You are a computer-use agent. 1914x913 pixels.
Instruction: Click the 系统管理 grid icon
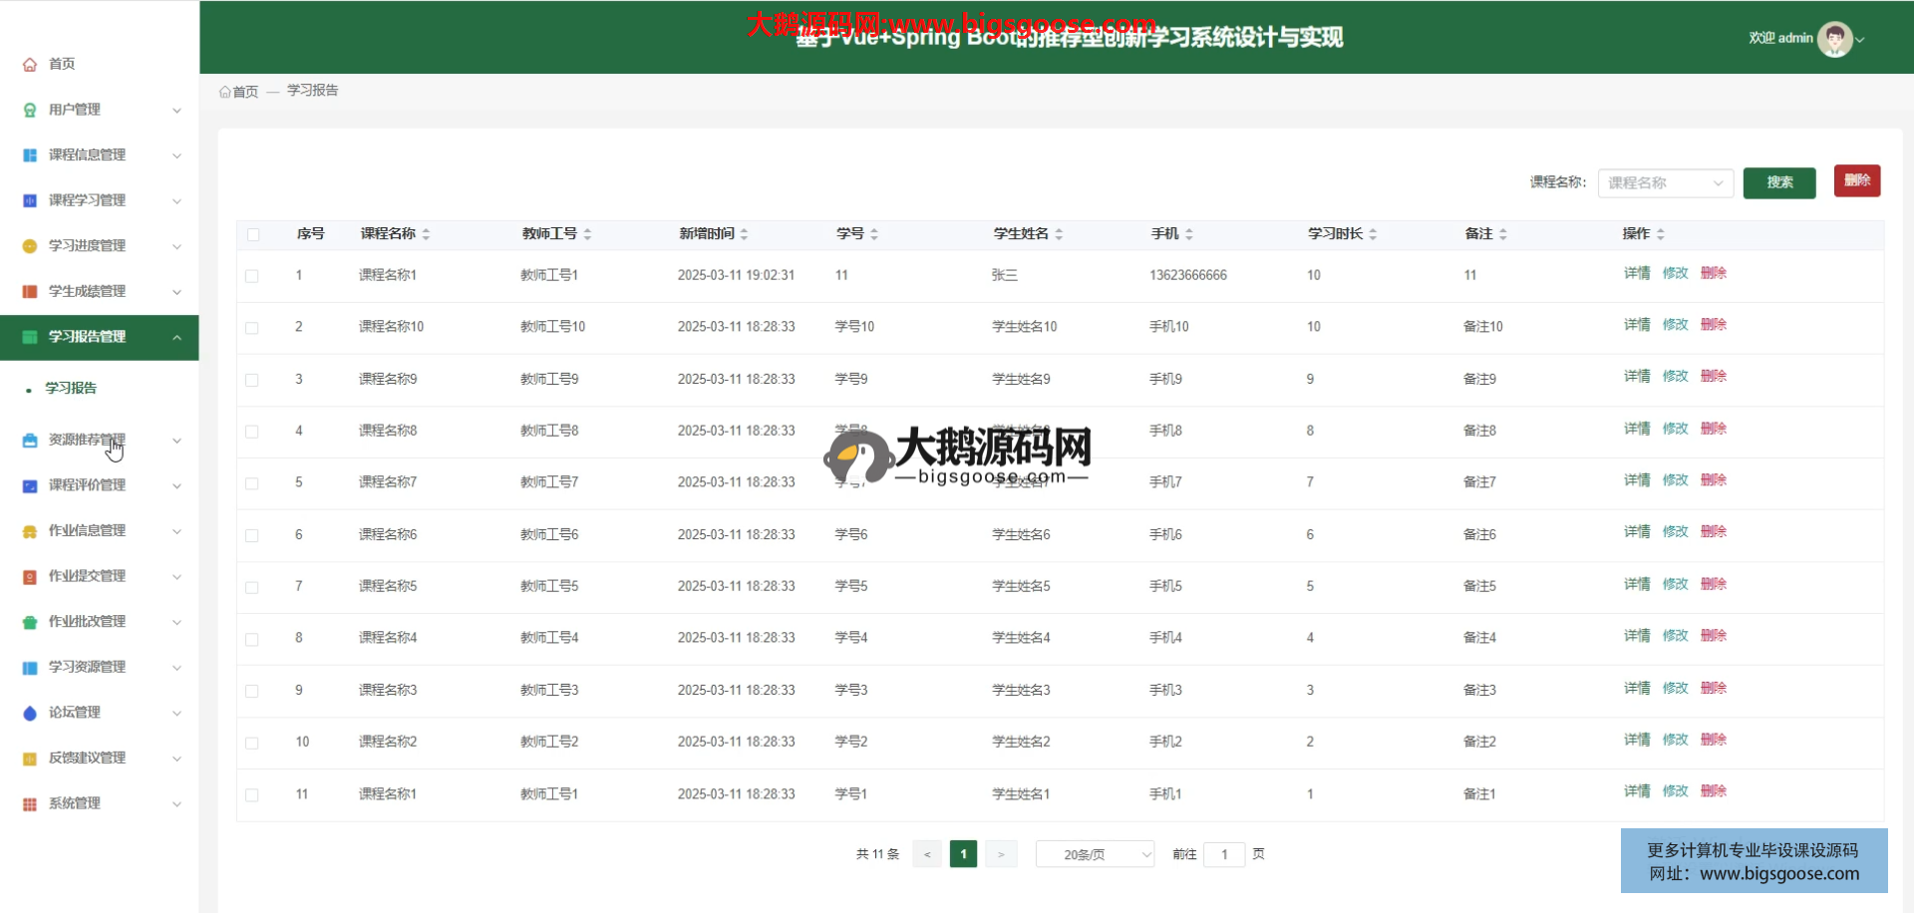(30, 804)
